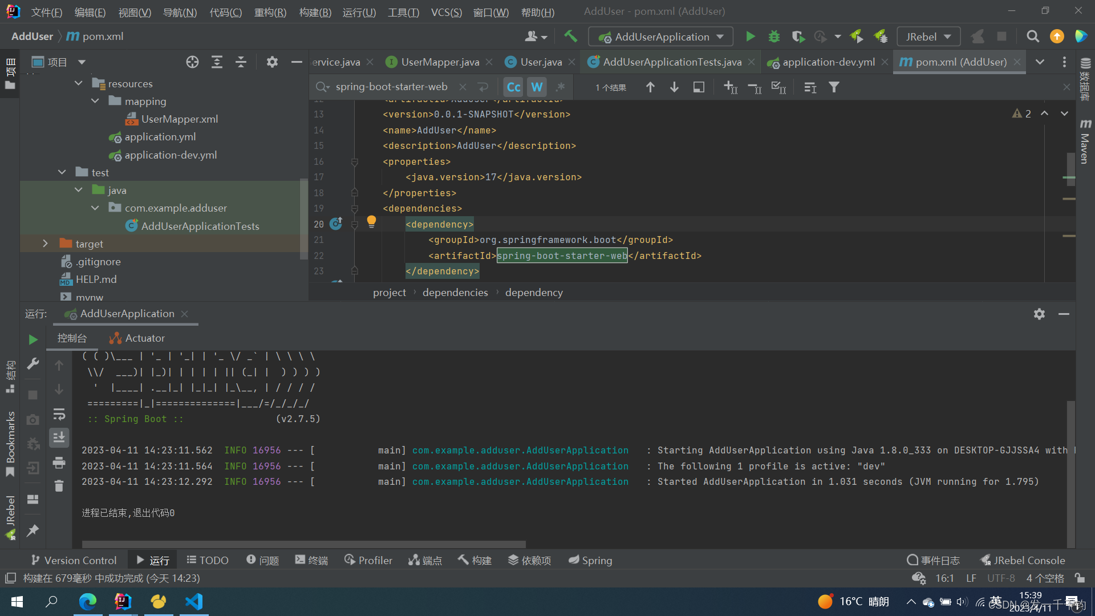Screen dimensions: 1095x616
Task: Toggle soft-wrap in console
Action: pos(59,414)
